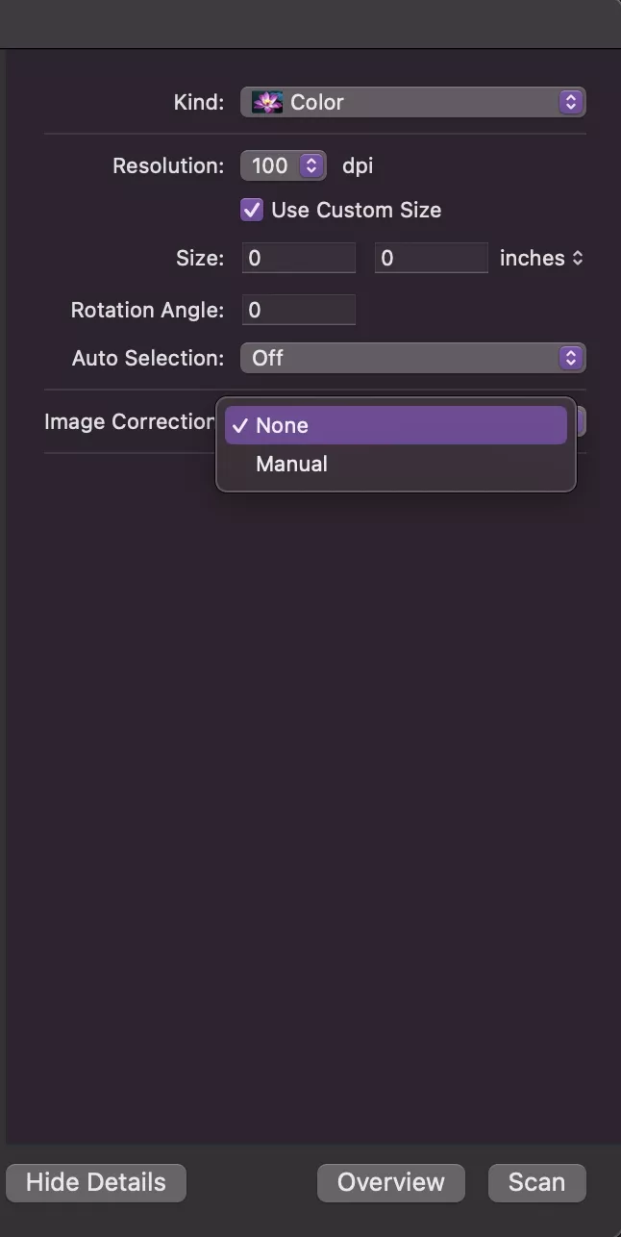621x1237 pixels.
Task: Open the Auto Selection dropdown set to Off
Action: [x=413, y=357]
